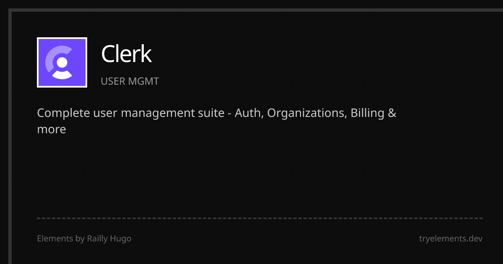Click the name "Railly" in the footer
Viewport: 503px width, 264px height.
pos(98,239)
